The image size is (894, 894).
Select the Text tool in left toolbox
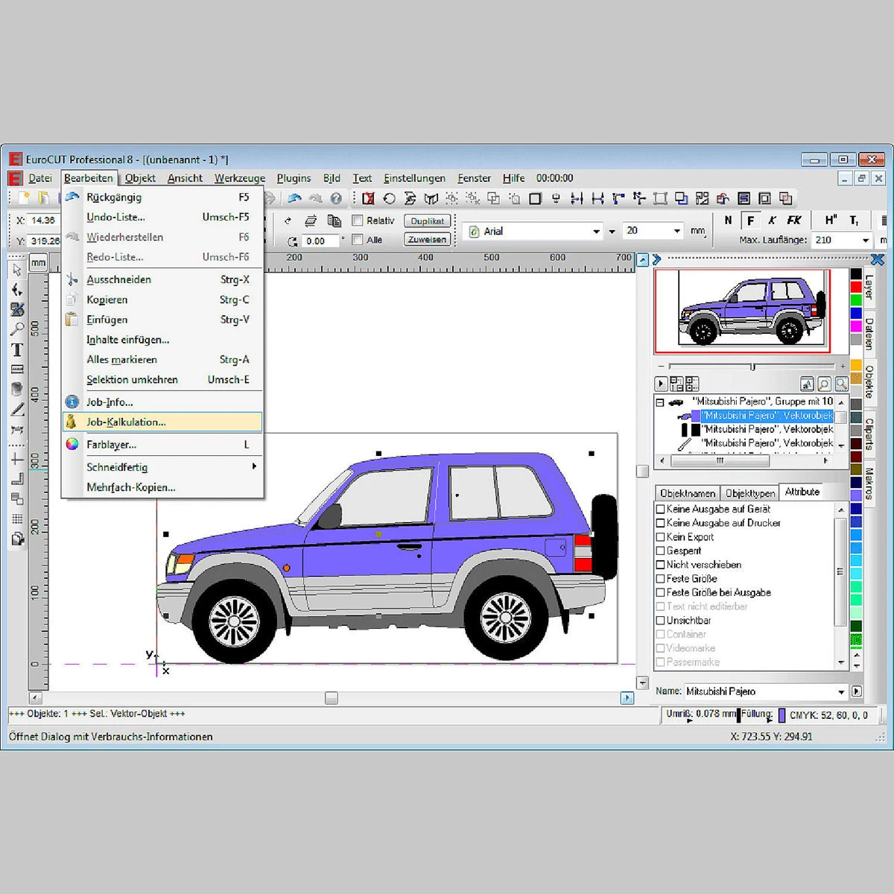click(17, 349)
